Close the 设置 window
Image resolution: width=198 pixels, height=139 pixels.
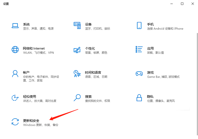click(193, 4)
